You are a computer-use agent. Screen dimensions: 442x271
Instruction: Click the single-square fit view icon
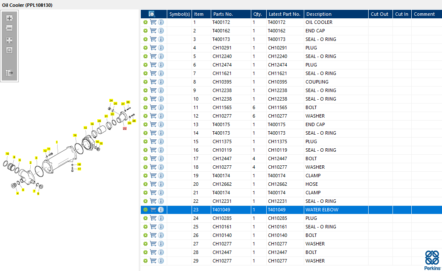tap(9, 50)
